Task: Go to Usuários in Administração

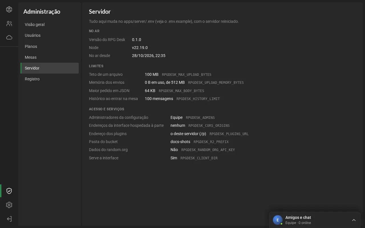Action: pos(50,35)
